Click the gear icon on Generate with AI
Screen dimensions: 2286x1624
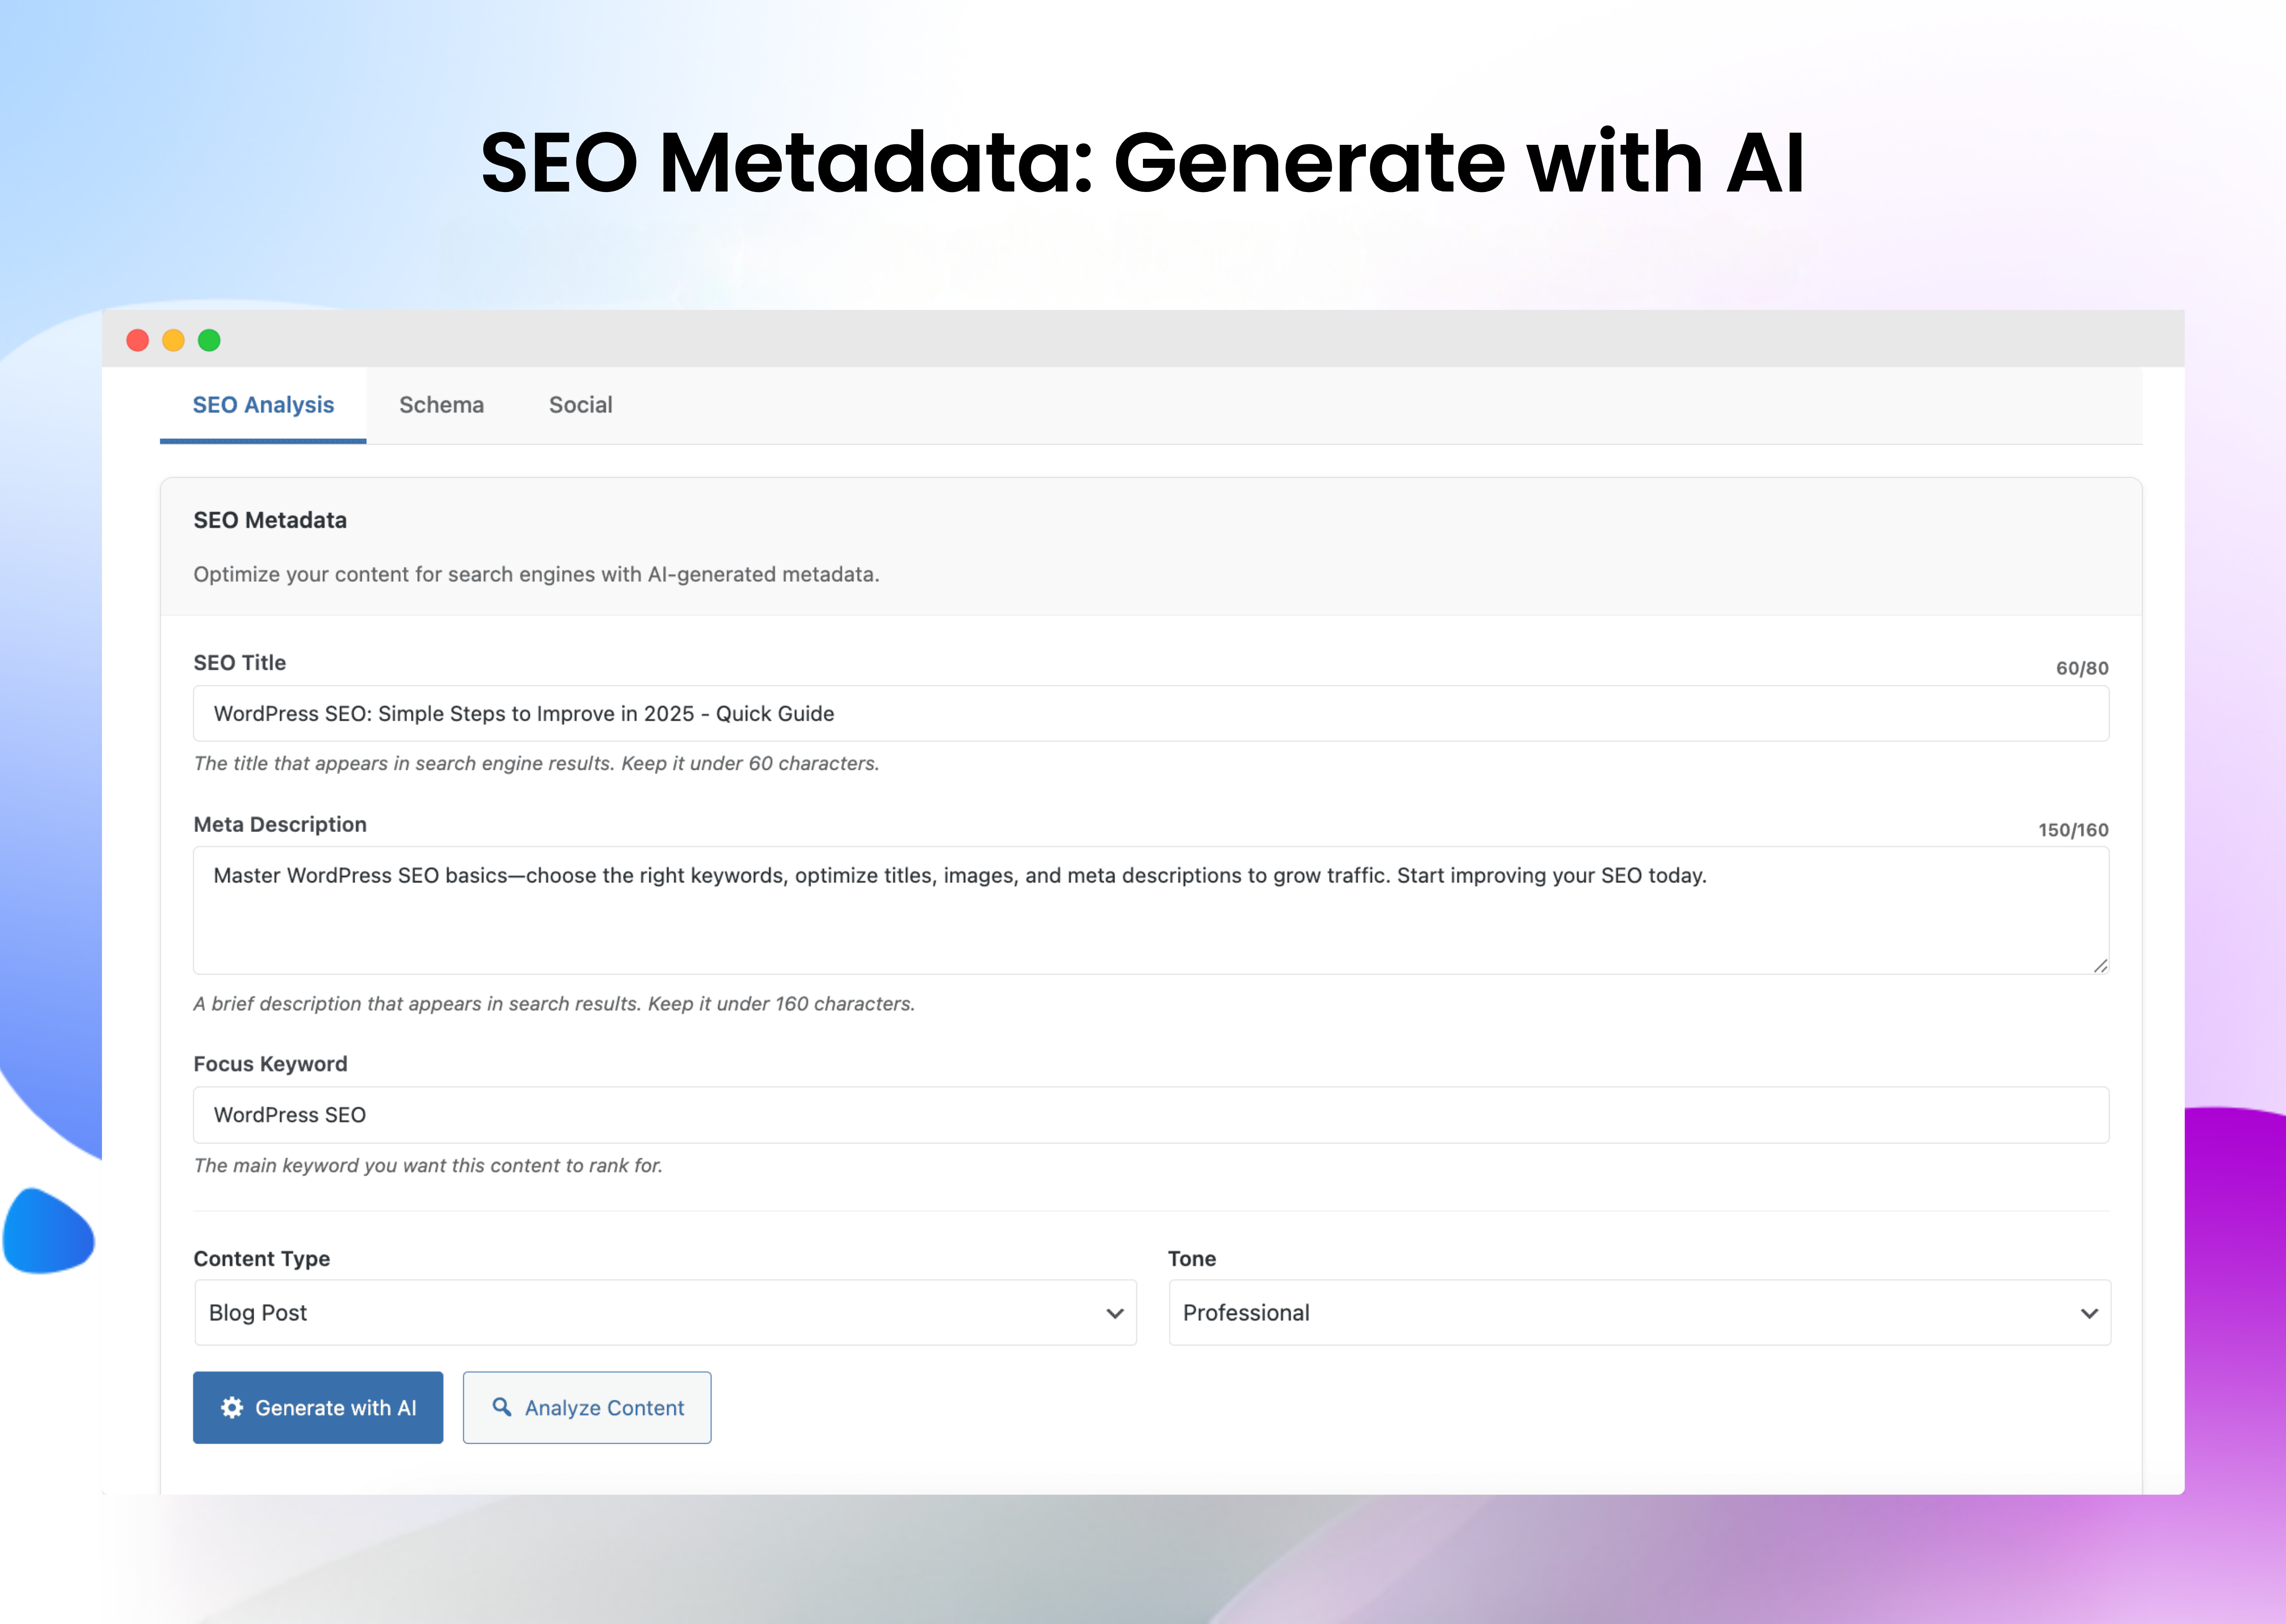coord(232,1407)
